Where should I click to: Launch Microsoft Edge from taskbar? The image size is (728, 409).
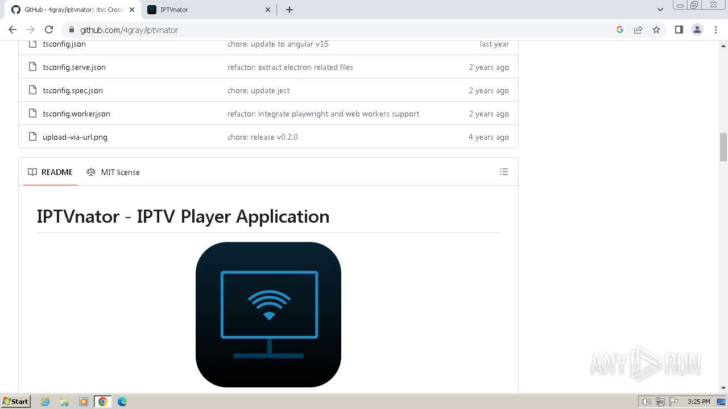coord(122,402)
